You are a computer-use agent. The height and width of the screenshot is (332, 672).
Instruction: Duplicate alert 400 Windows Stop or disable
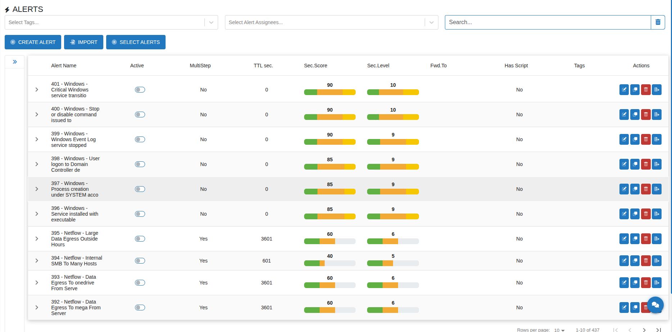[x=635, y=115]
